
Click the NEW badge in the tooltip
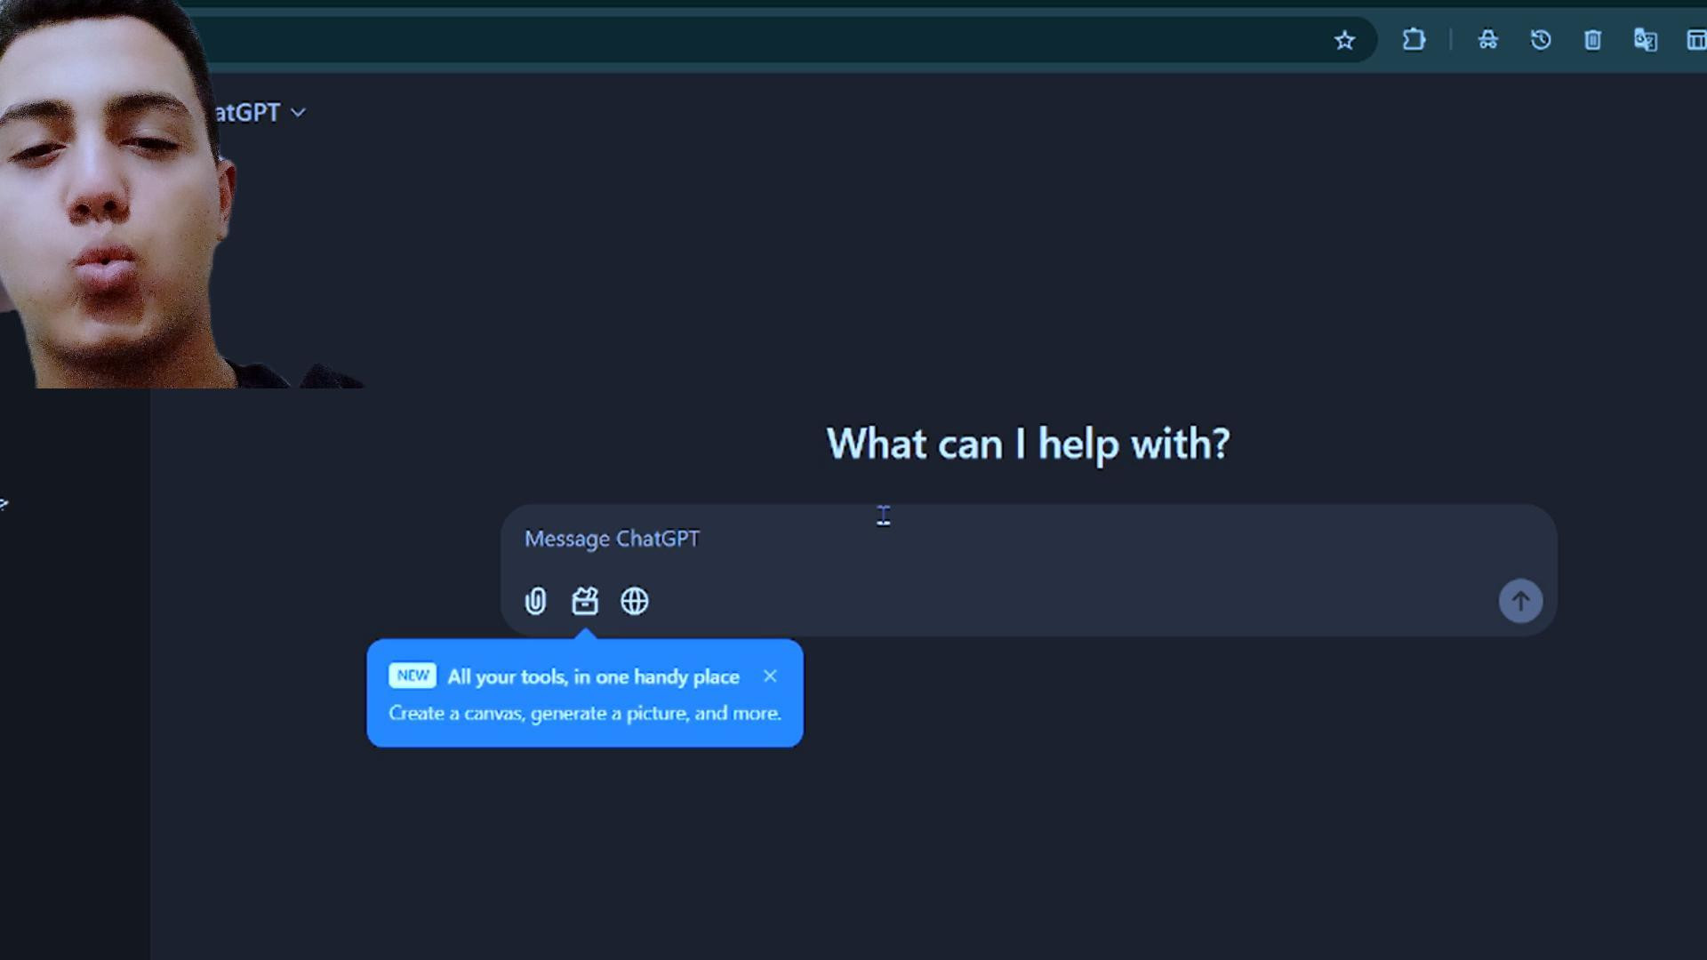413,676
